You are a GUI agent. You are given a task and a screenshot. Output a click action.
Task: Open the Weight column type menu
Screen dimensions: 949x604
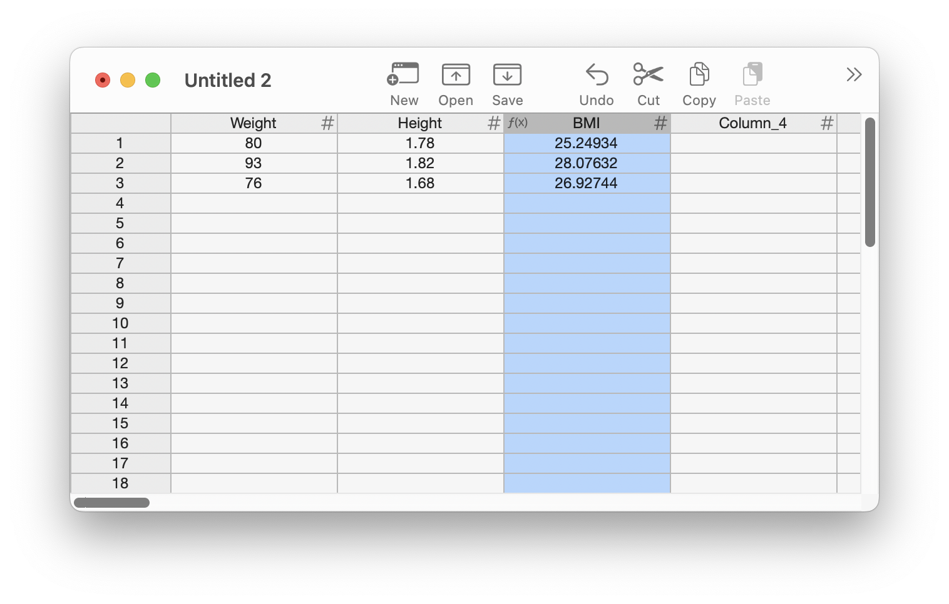(327, 123)
